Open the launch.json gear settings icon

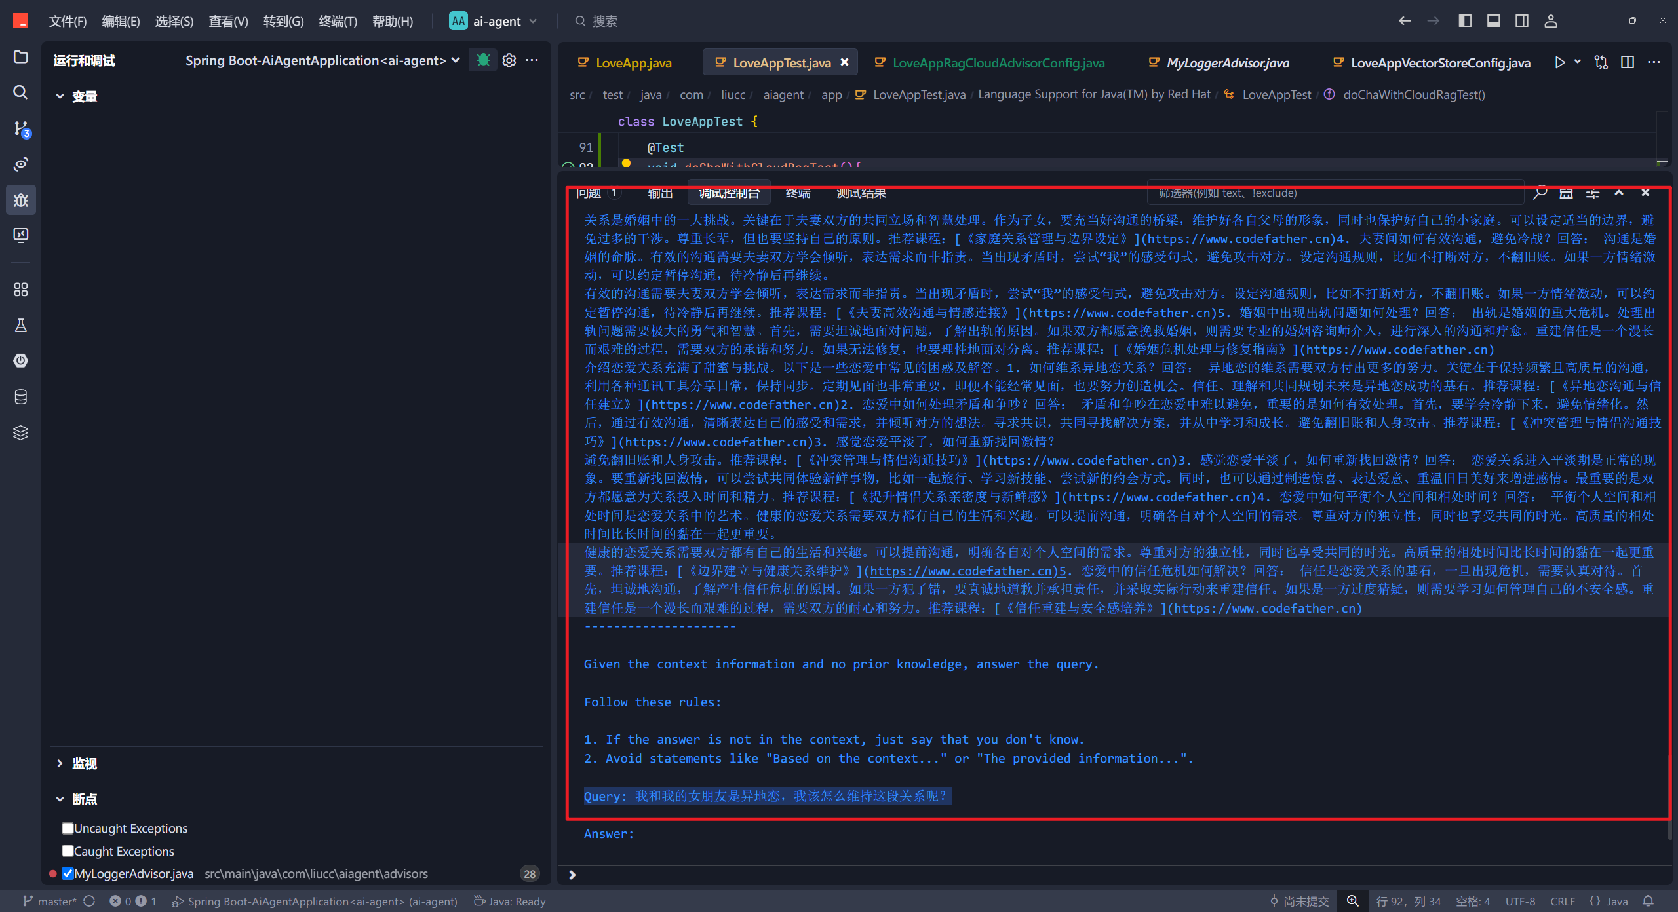pyautogui.click(x=509, y=60)
